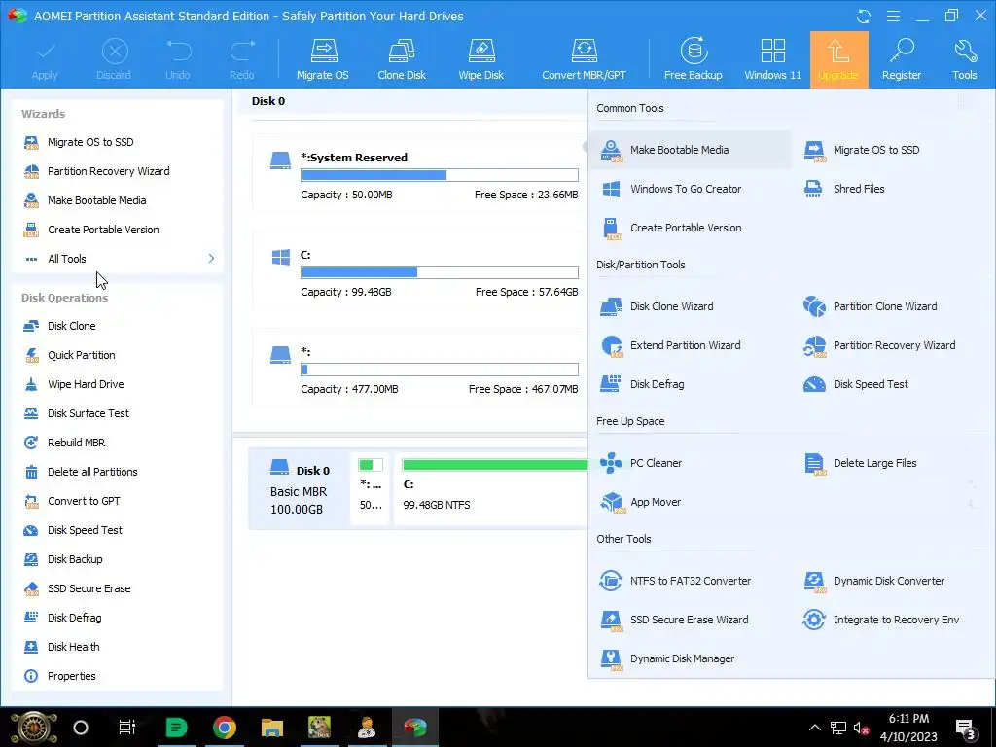
Task: Open Partition Clone Wizard
Action: [x=871, y=306]
